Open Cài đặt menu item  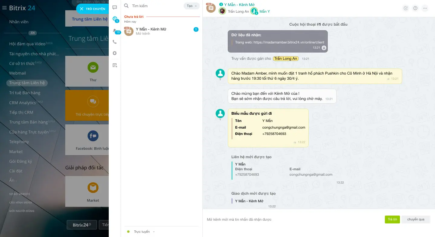[x=16, y=171]
